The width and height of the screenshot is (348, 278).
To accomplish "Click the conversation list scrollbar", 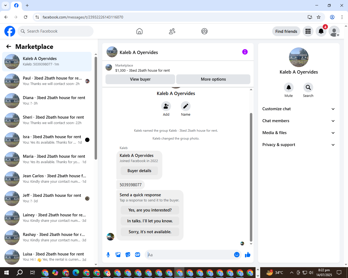I will click(96, 108).
